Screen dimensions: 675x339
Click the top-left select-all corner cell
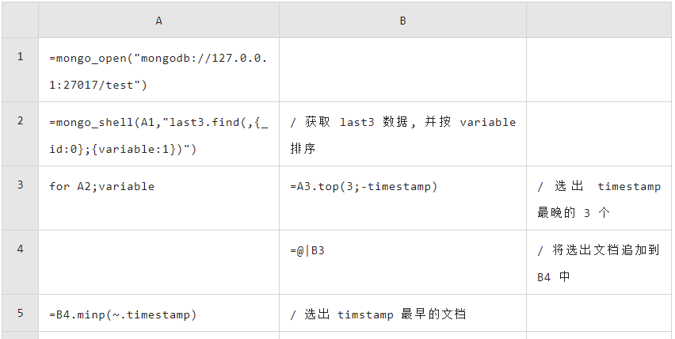[x=20, y=21]
